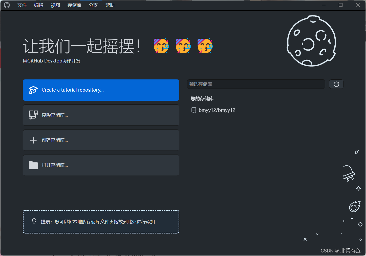
Task: Maximize the GitHub Desktop window
Action: tap(341, 5)
